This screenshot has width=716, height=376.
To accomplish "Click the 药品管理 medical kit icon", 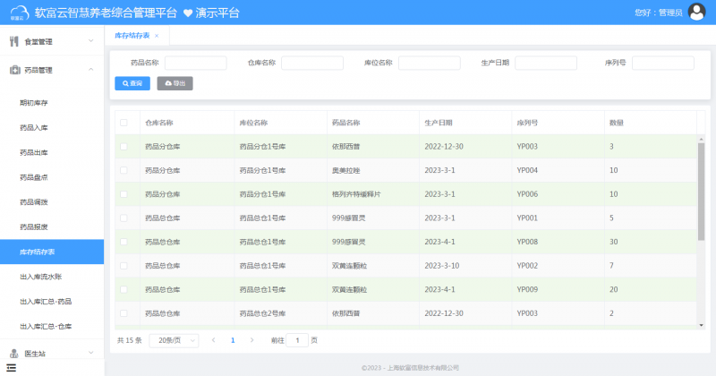I will click(x=13, y=70).
